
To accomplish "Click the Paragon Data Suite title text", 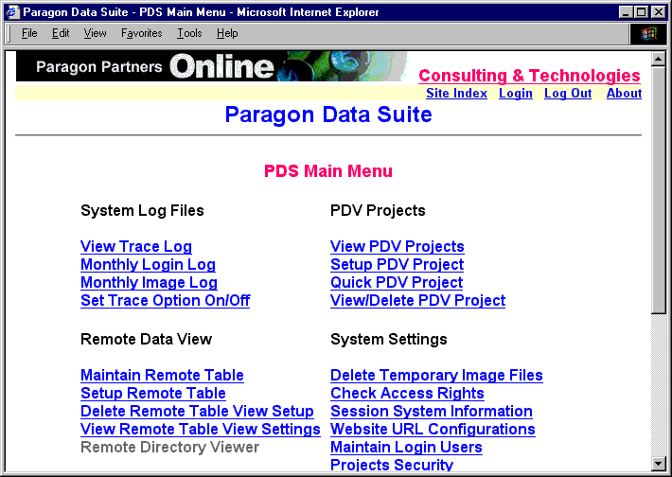I will (328, 115).
